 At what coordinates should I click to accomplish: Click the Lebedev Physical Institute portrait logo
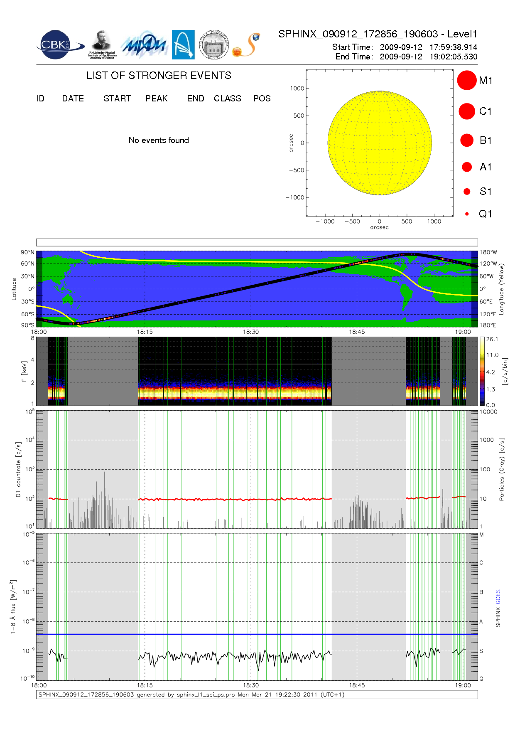tap(102, 45)
